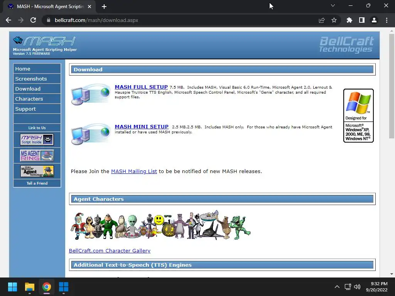This screenshot has width=395, height=296.
Task: Click Tell a Friend link
Action: [x=37, y=183]
